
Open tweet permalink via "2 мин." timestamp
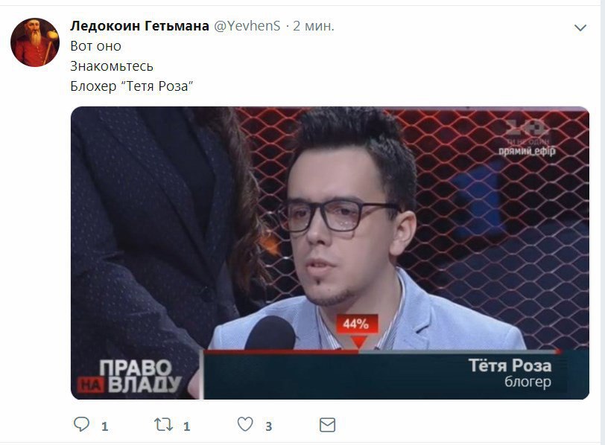313,26
